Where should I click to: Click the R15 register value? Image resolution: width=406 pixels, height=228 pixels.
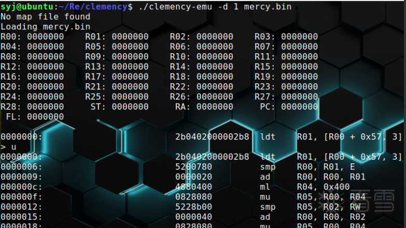coord(299,67)
